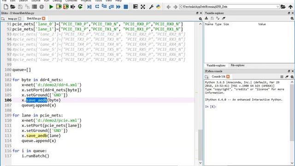Screen dimensions: 295x166
Task: Close the Console 1/A tab
Action: click(x=228, y=77)
